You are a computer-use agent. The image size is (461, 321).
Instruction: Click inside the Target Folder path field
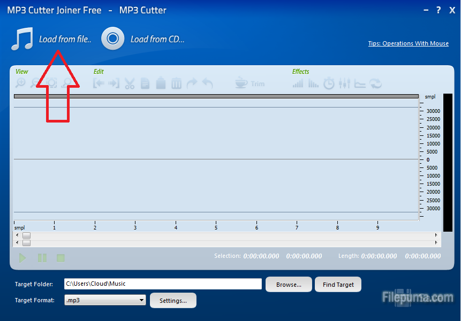[161, 284]
